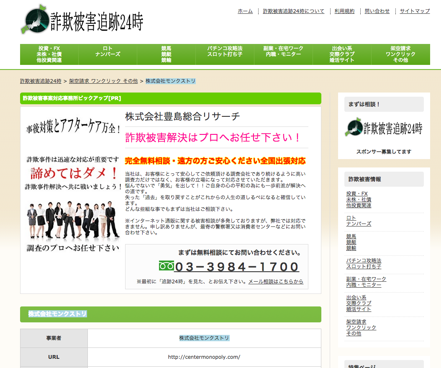The height and width of the screenshot is (368, 441).
Task: Open the 問い合わせ contact link
Action: click(377, 11)
